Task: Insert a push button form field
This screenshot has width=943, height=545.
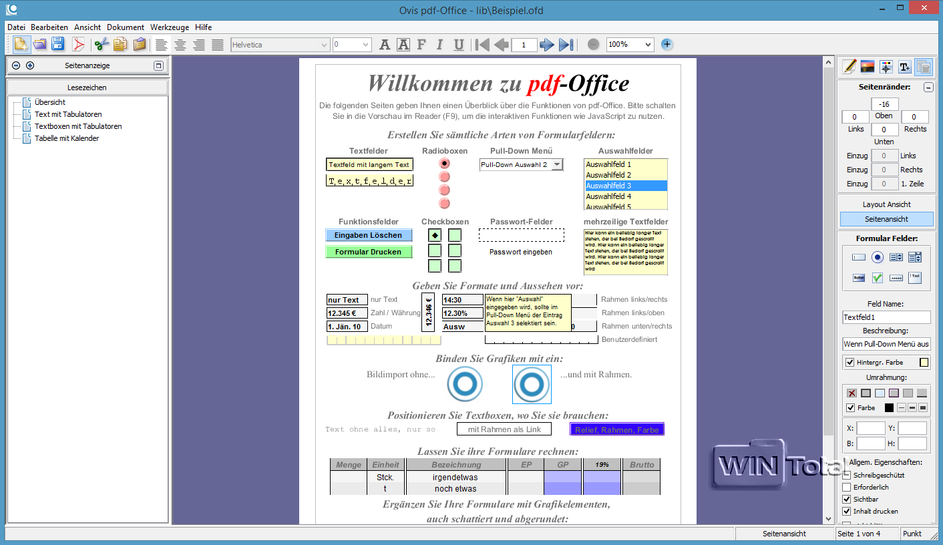Action: [859, 277]
